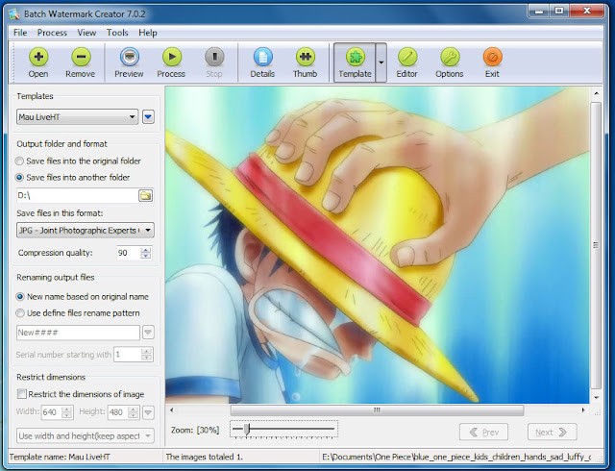
Task: Open the Tools menu
Action: click(117, 33)
